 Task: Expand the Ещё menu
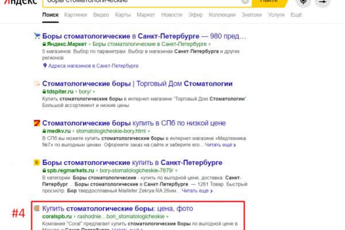(296, 15)
